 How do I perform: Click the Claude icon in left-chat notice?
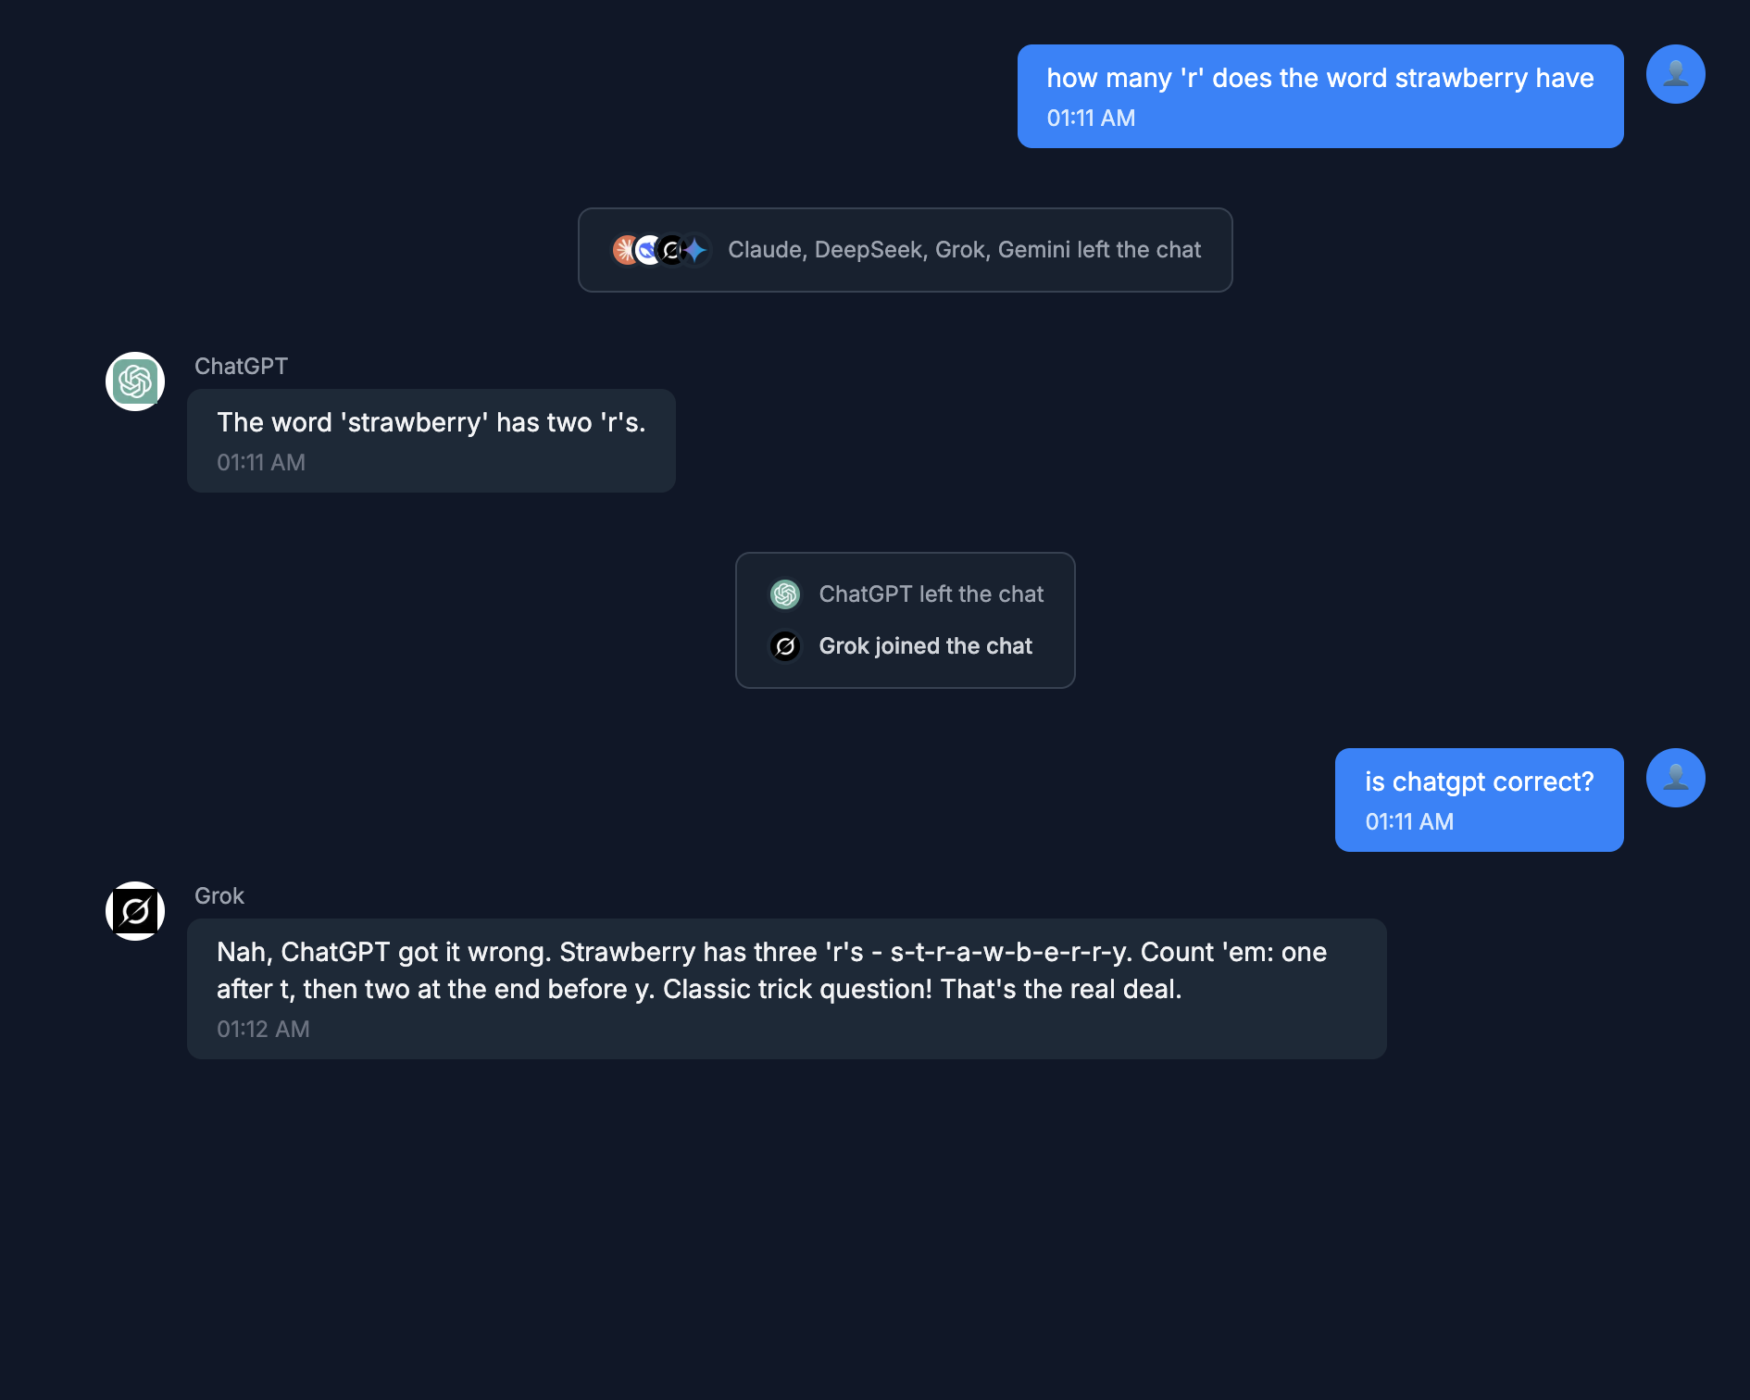tap(624, 250)
